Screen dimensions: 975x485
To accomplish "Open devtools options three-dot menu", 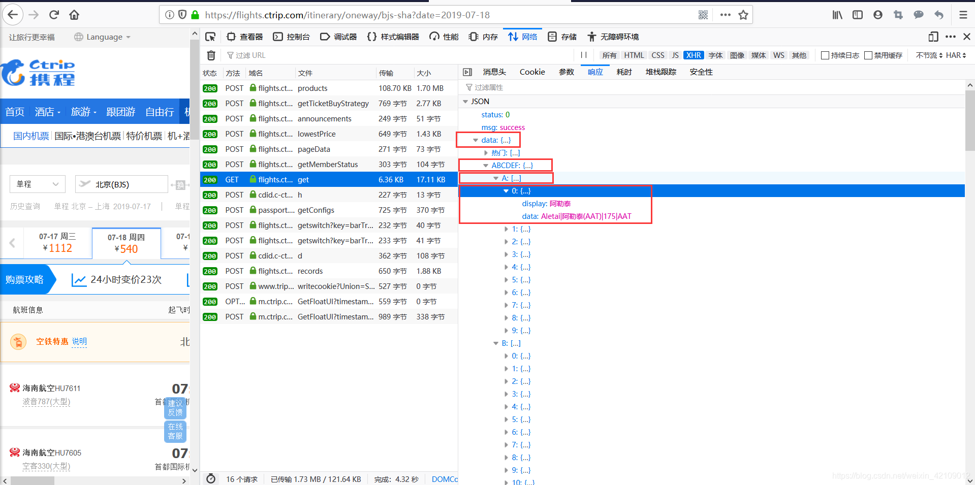I will click(951, 37).
